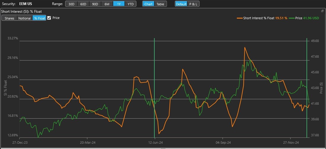Click the green vertical marker at 12-Jun-24
326x149 pixels.
[154, 88]
